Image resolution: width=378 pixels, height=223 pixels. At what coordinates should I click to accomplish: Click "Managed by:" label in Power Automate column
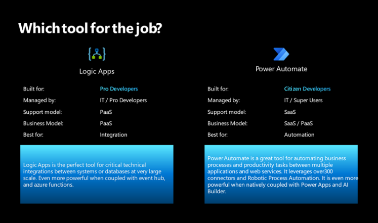click(x=224, y=100)
